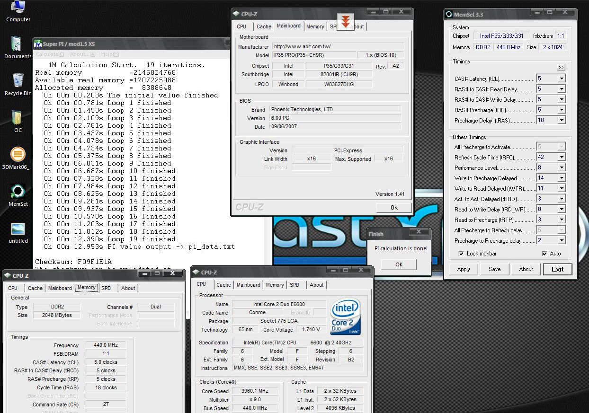Select About tab in Memory CPU-Z window

(128, 288)
